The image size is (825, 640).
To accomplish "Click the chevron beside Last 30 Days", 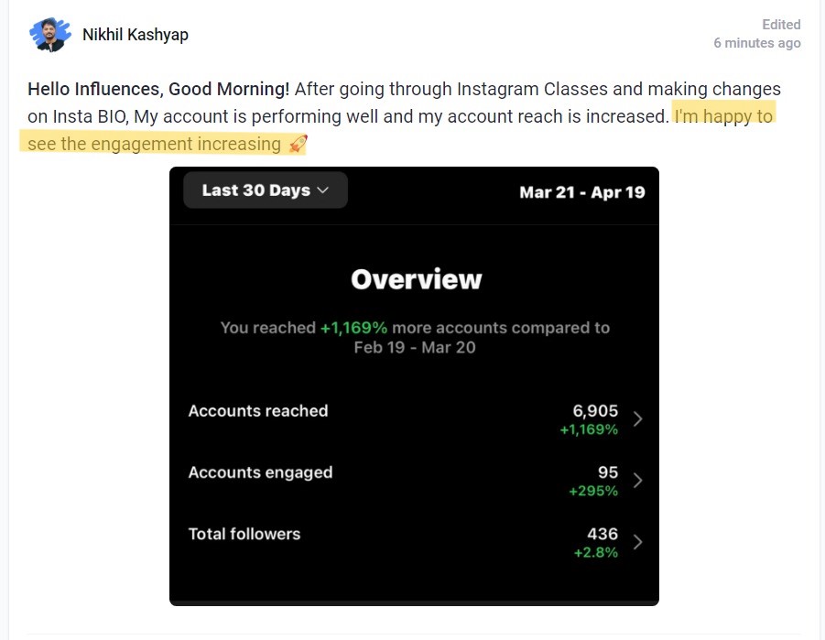I will tap(323, 190).
